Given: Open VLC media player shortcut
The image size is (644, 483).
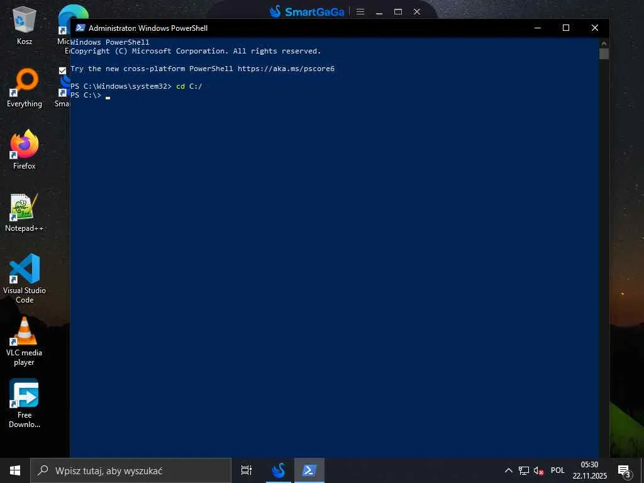Looking at the screenshot, I should 25,341.
